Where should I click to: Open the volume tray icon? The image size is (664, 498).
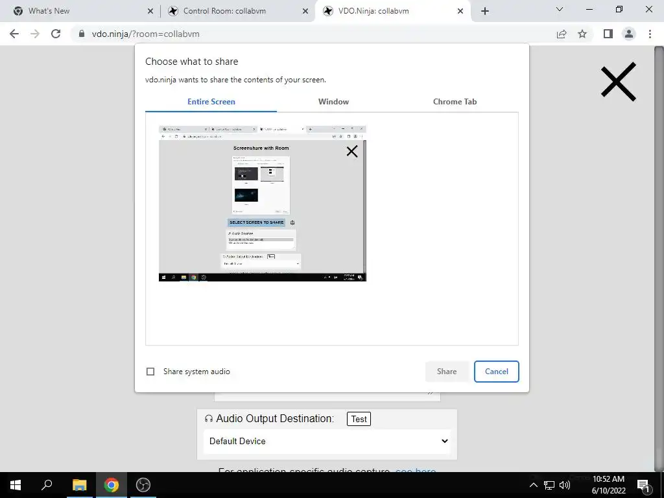point(565,485)
